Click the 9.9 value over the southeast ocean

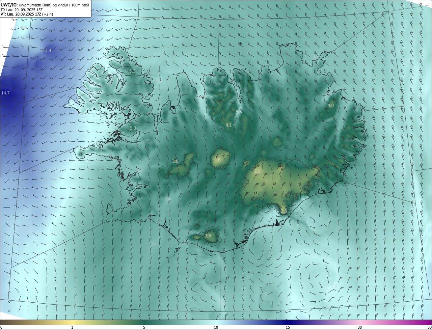click(334, 286)
